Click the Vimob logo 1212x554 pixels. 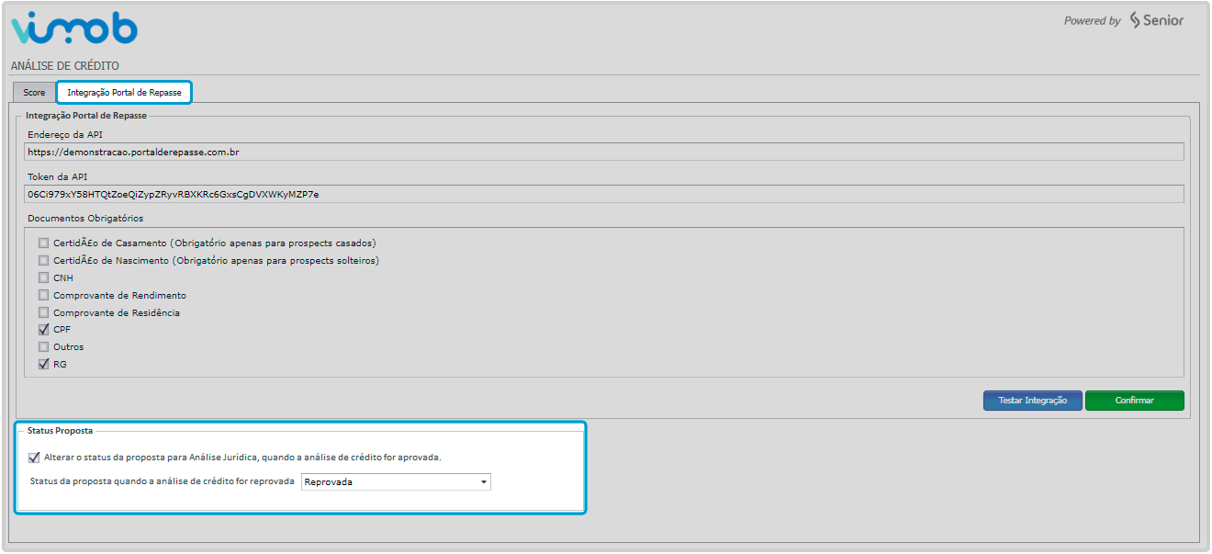point(74,28)
